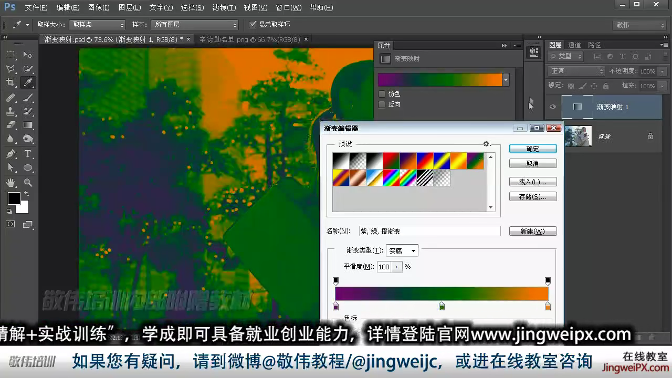This screenshot has height=378, width=672.
Task: Open the workspace switcher dropdown 敬伟
Action: tap(639, 25)
